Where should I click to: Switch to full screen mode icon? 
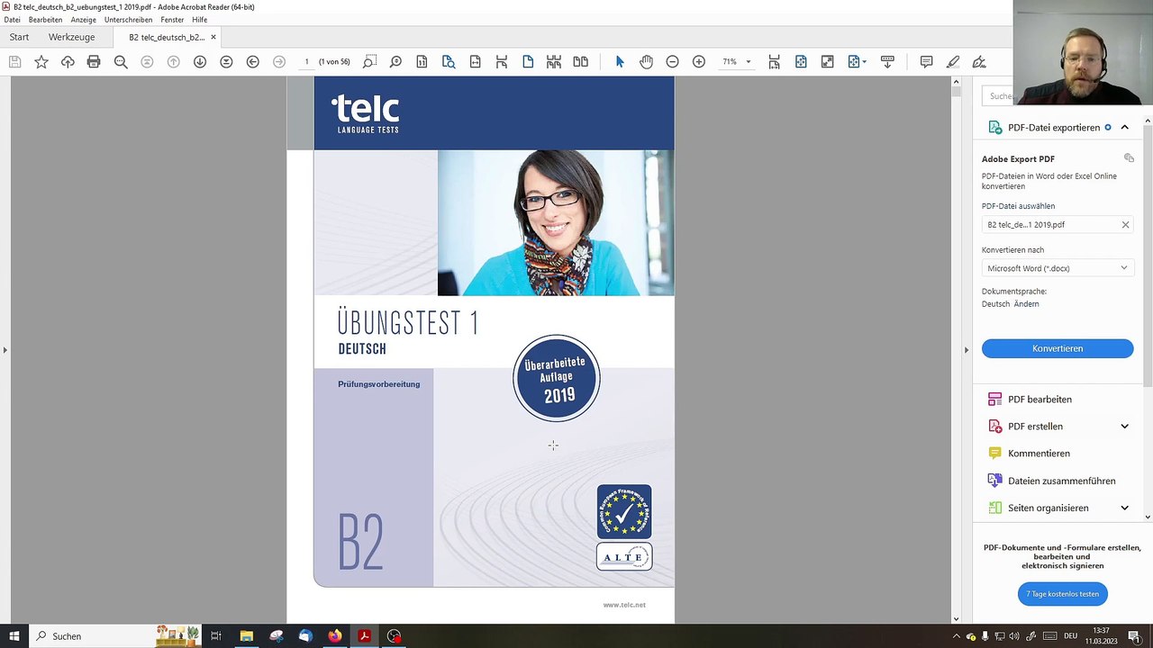827,61
